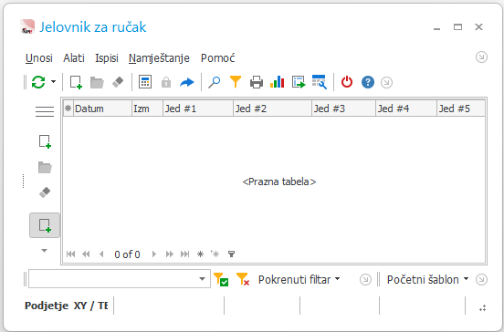Minimize the Jelovnik za ručak window

(x=436, y=28)
